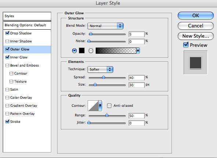Viewport: 217px width, 158px height.
Task: Click the OK button
Action: tap(195, 15)
